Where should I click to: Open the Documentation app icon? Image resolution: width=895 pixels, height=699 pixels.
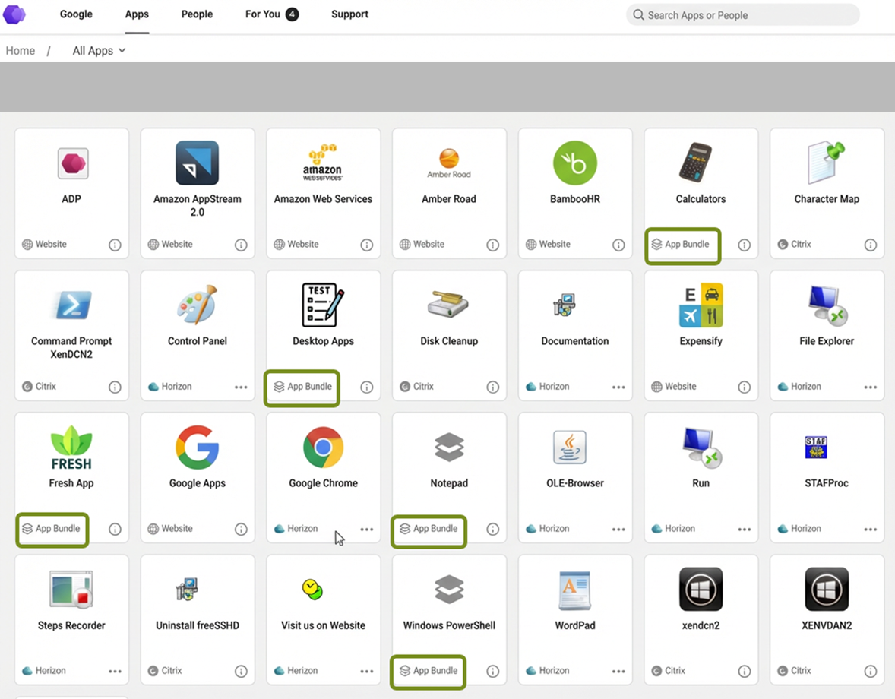coord(564,305)
